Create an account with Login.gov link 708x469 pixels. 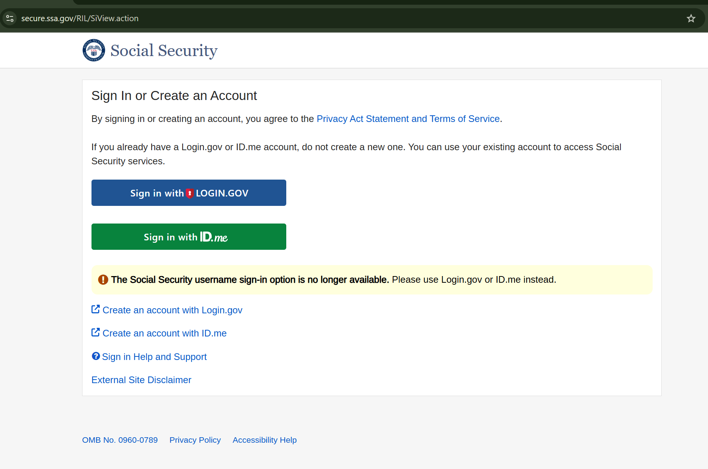(x=172, y=310)
